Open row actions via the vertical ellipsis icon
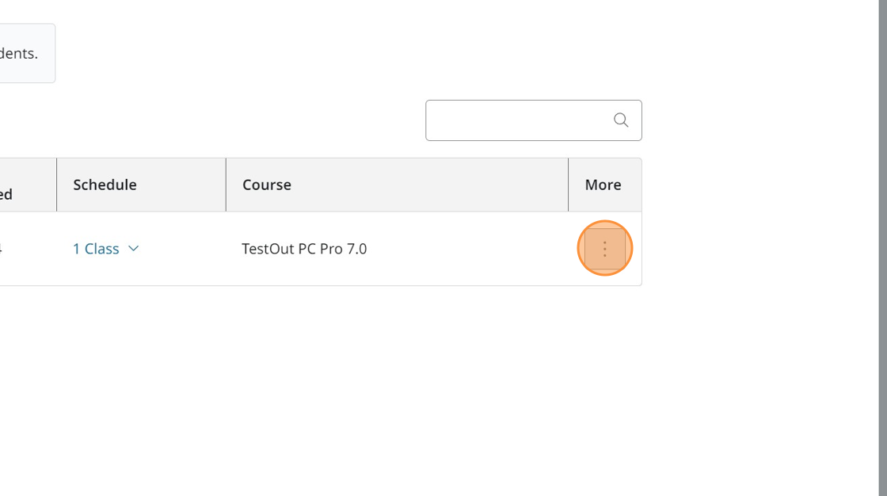Viewport: 887px width, 496px height. pyautogui.click(x=604, y=248)
